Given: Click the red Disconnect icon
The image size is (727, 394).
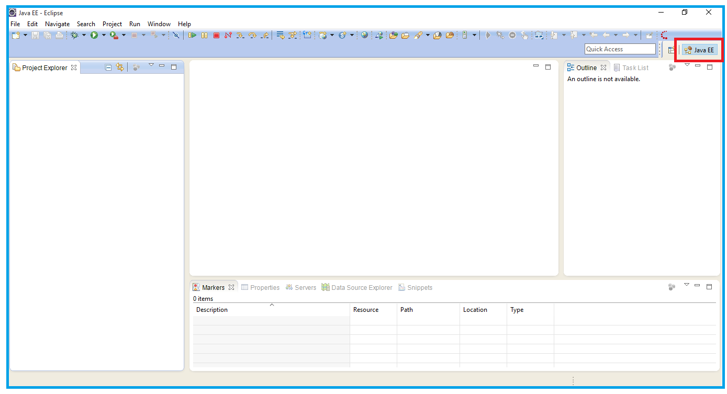Looking at the screenshot, I should [x=228, y=35].
